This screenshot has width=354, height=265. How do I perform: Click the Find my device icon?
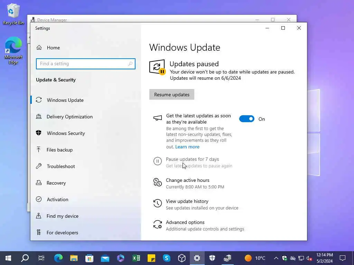39,216
